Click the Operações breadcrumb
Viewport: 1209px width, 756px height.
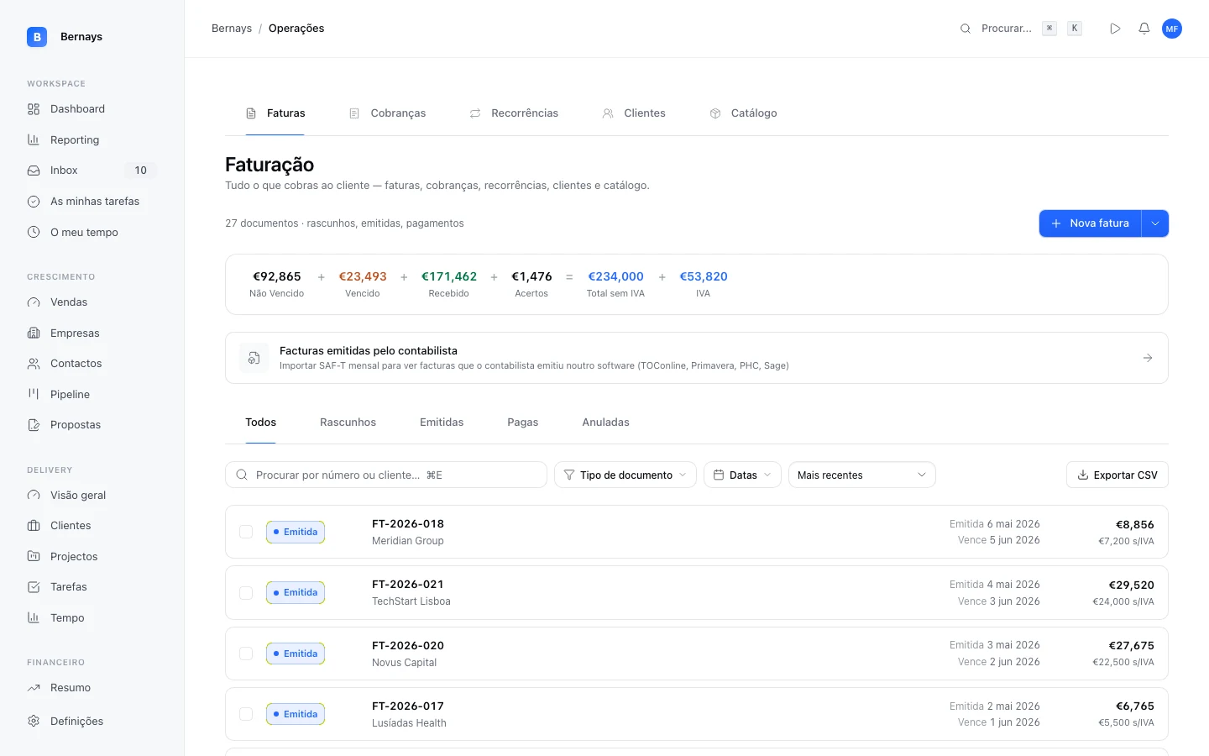point(296,29)
